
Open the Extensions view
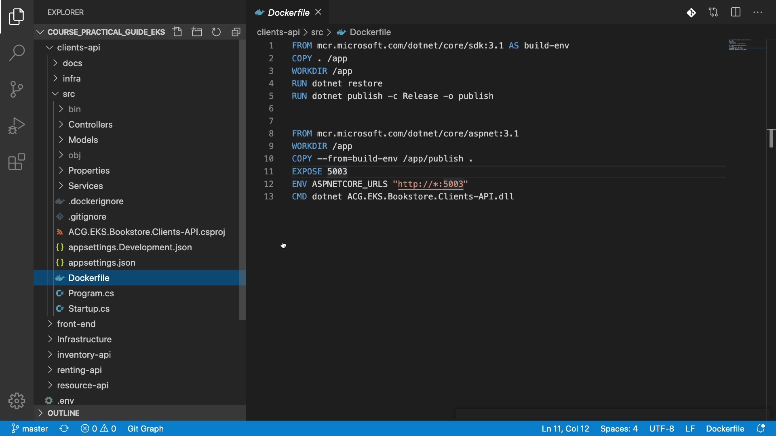[x=17, y=162]
